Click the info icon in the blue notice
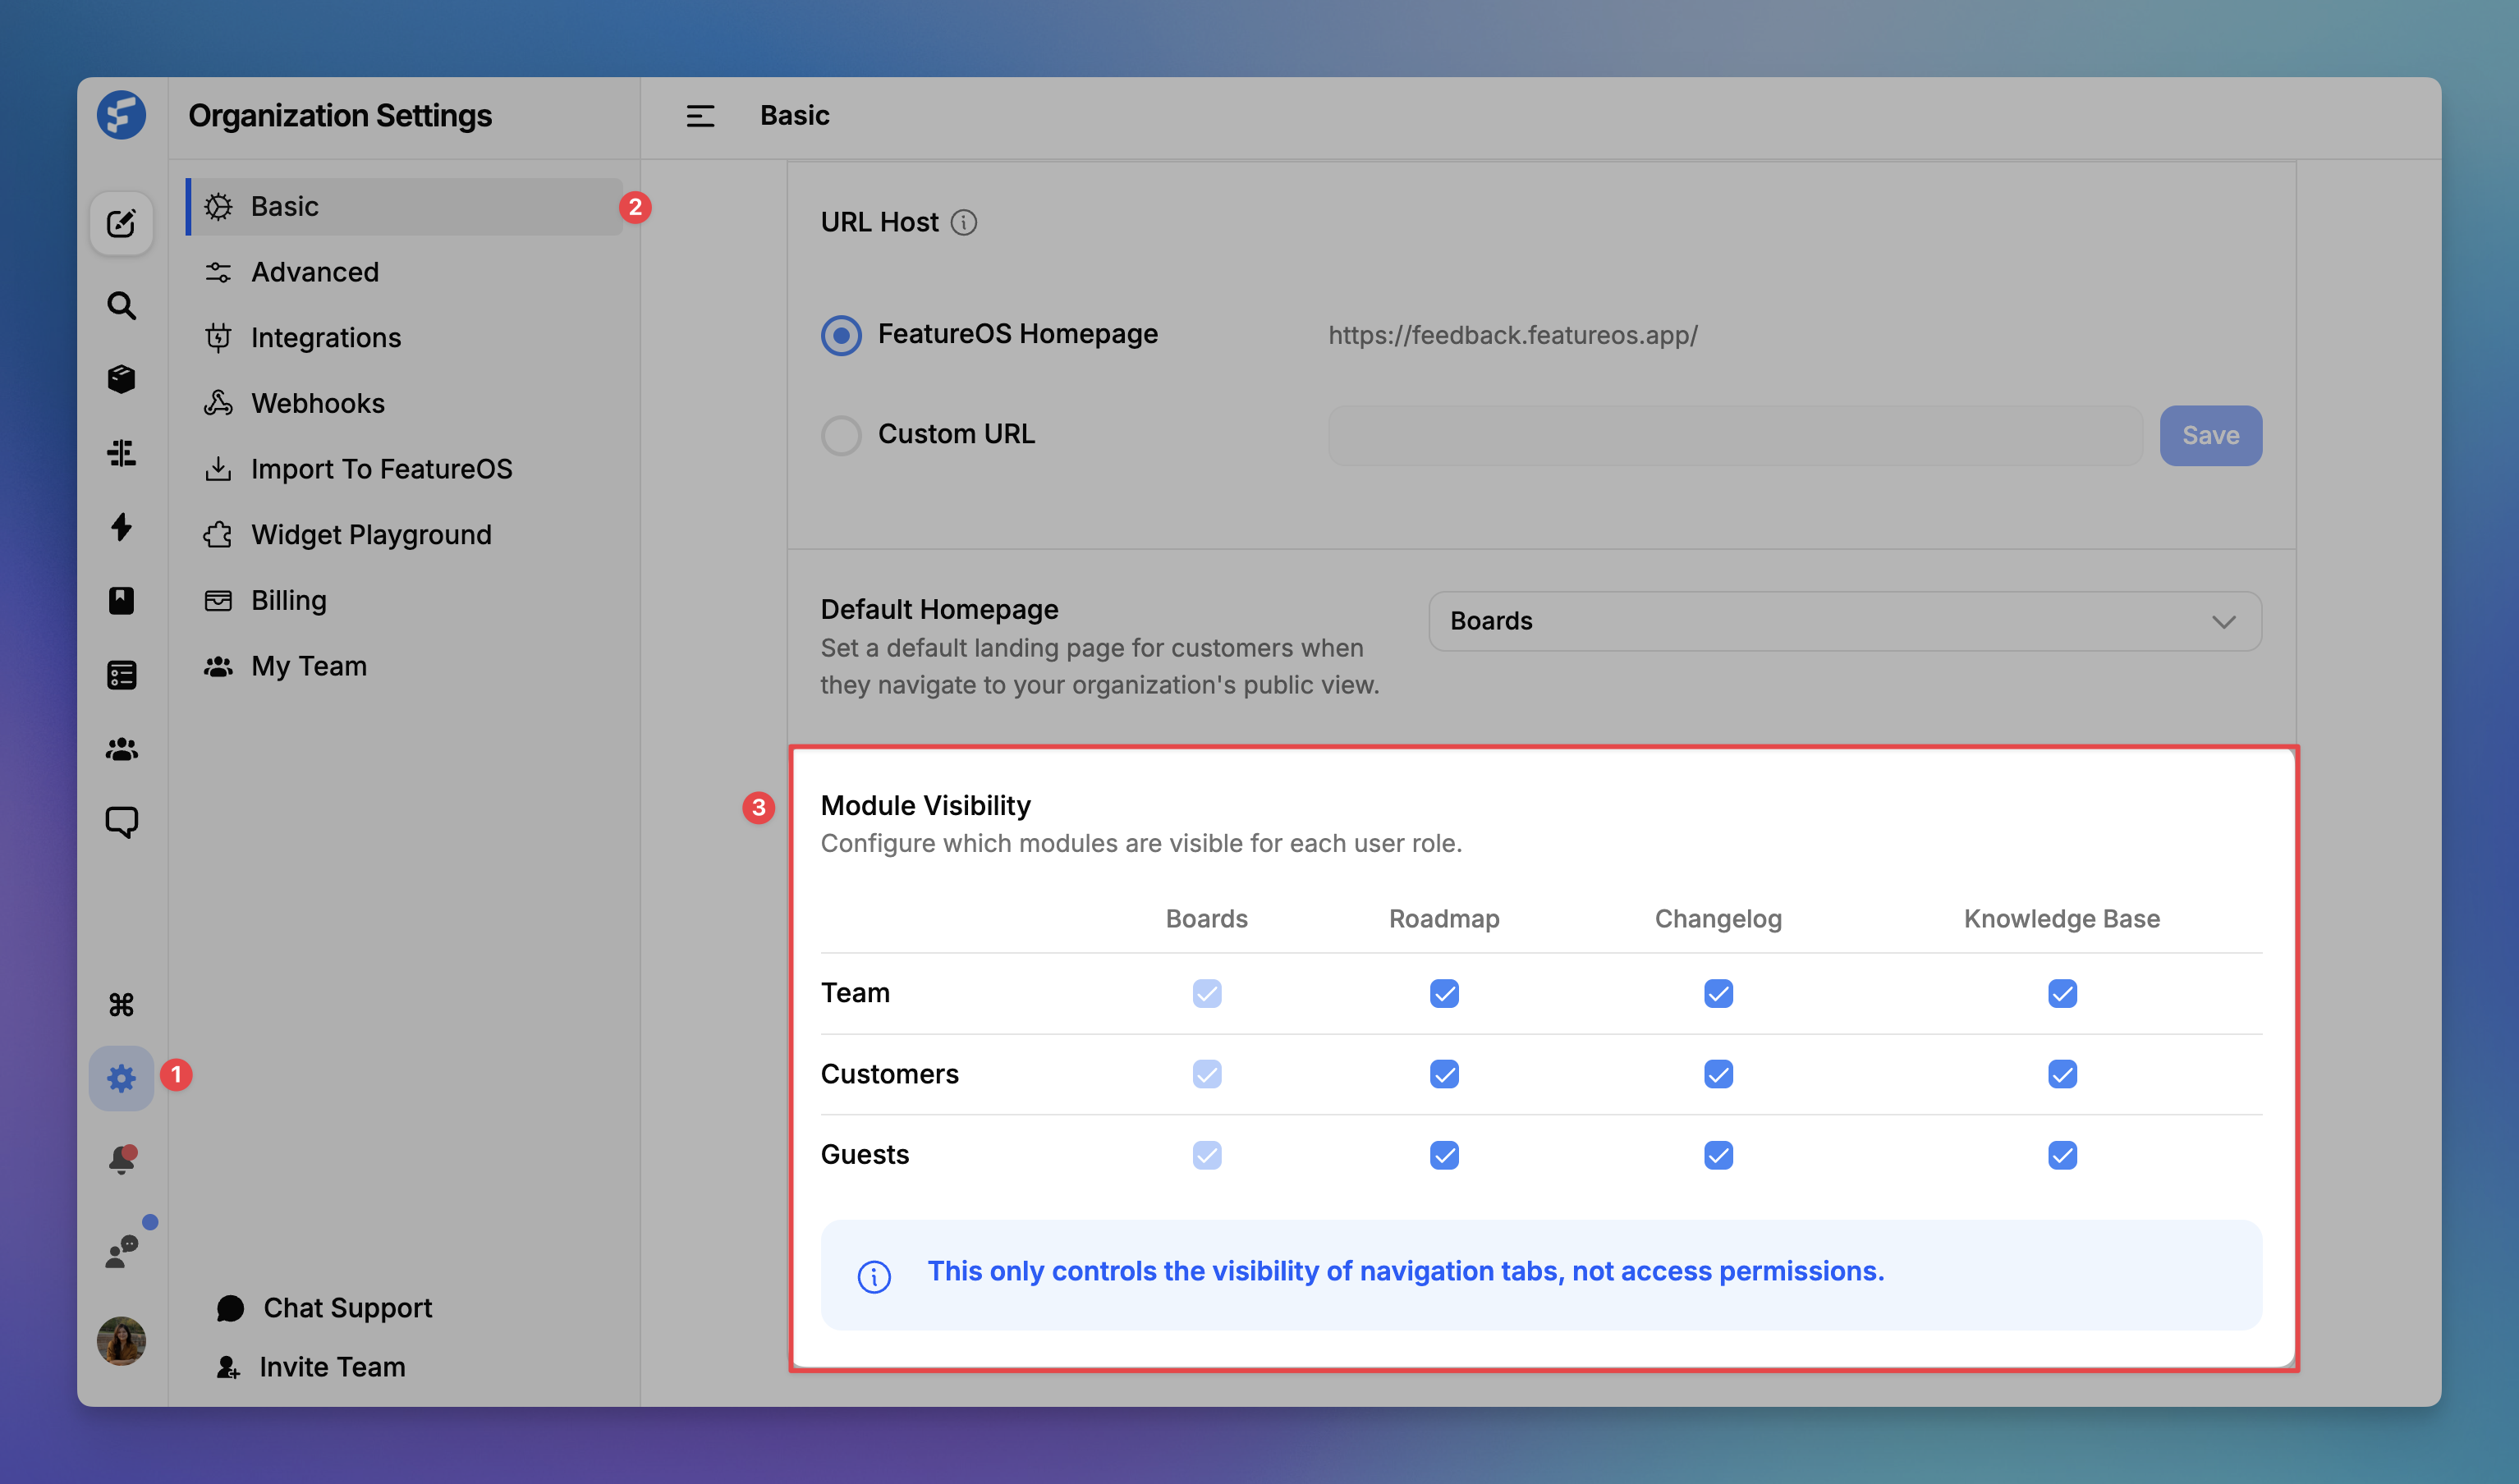2519x1484 pixels. tap(874, 1276)
